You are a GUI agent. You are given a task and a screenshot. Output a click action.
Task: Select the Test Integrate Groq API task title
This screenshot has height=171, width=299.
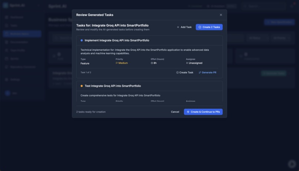[x=113, y=86]
